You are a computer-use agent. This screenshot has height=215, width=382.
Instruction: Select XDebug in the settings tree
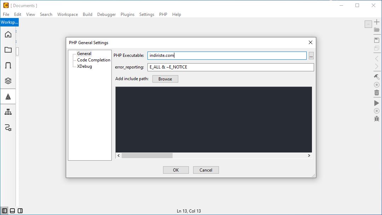[84, 66]
